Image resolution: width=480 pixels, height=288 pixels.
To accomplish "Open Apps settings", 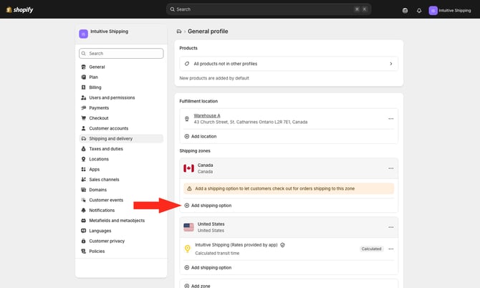I will [121, 169].
